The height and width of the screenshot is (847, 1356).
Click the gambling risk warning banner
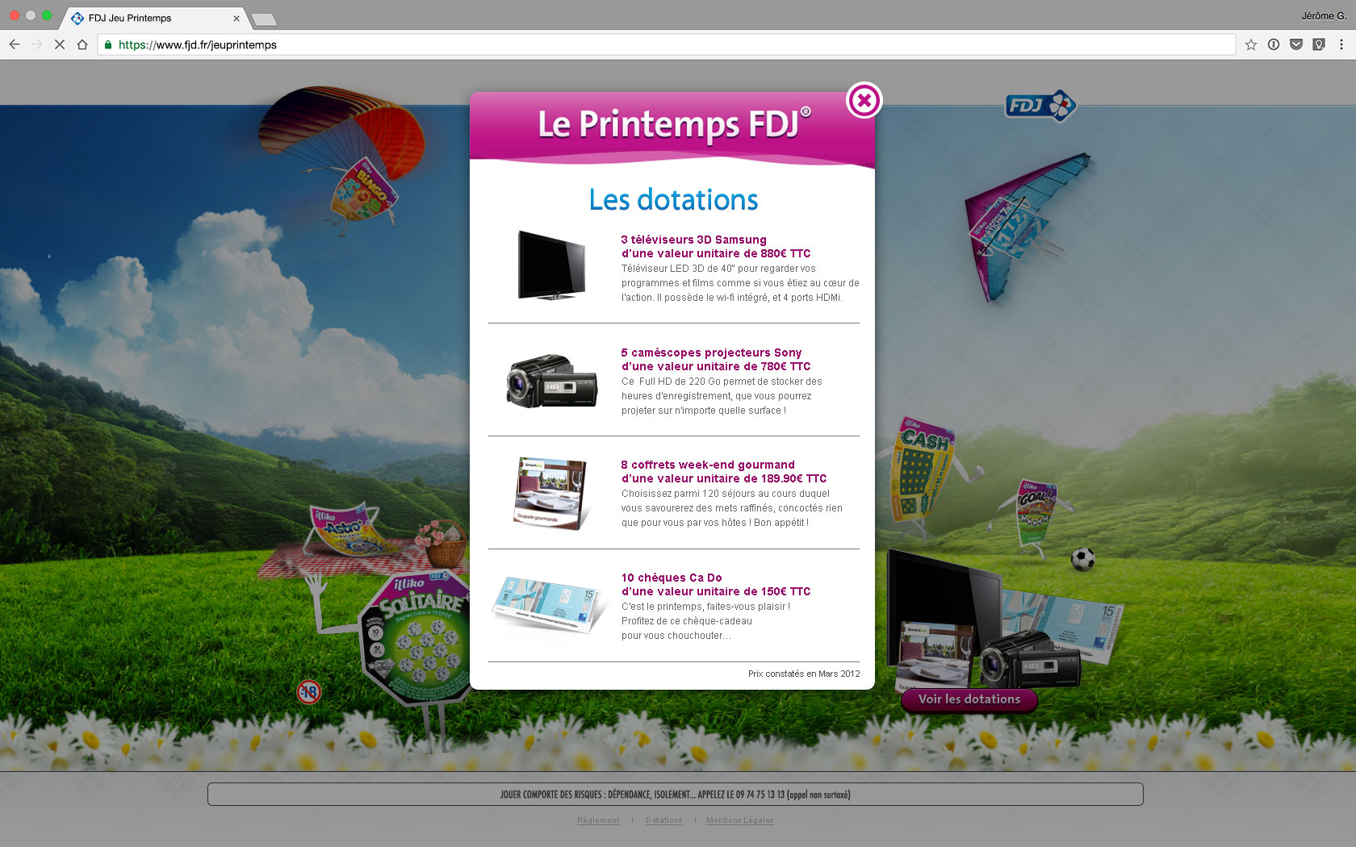[x=675, y=795]
